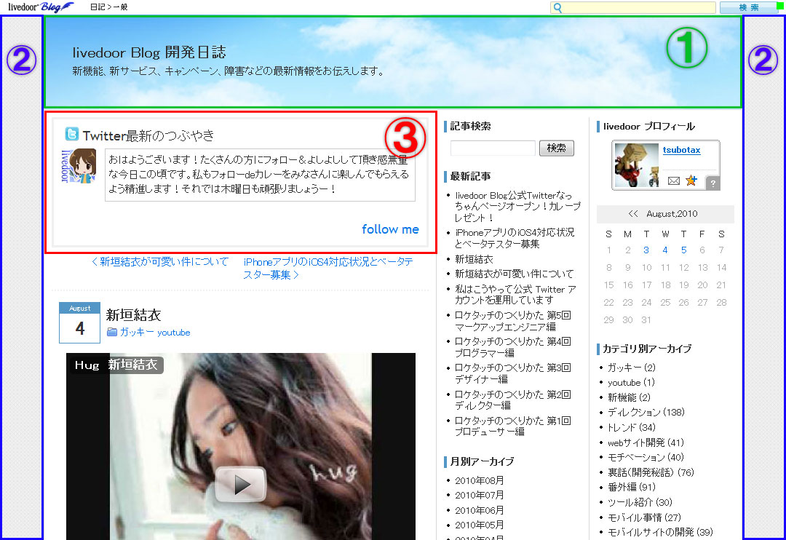Open the follow me link
Image resolution: width=786 pixels, height=540 pixels.
[x=390, y=229]
